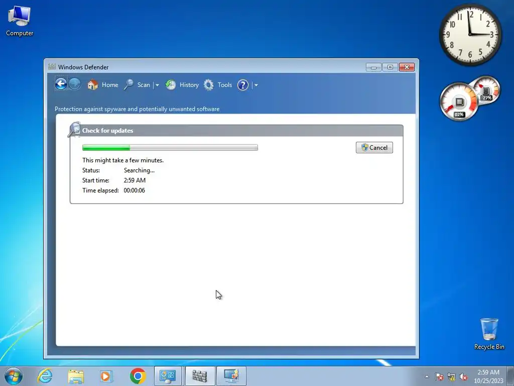Click the muted volume tray icon

(463, 377)
